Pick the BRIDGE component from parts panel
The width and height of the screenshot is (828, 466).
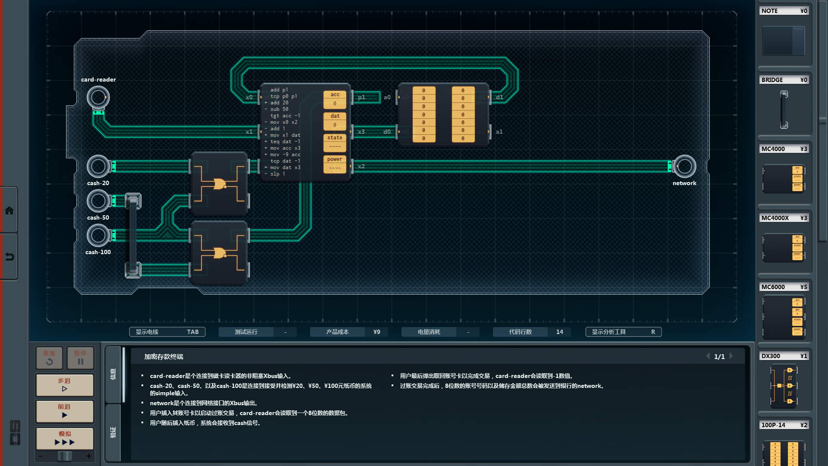coord(784,109)
